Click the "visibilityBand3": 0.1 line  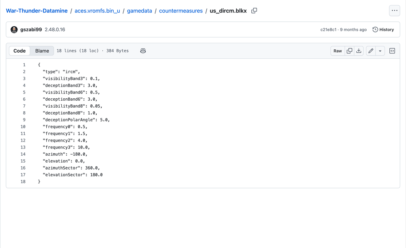(x=71, y=78)
